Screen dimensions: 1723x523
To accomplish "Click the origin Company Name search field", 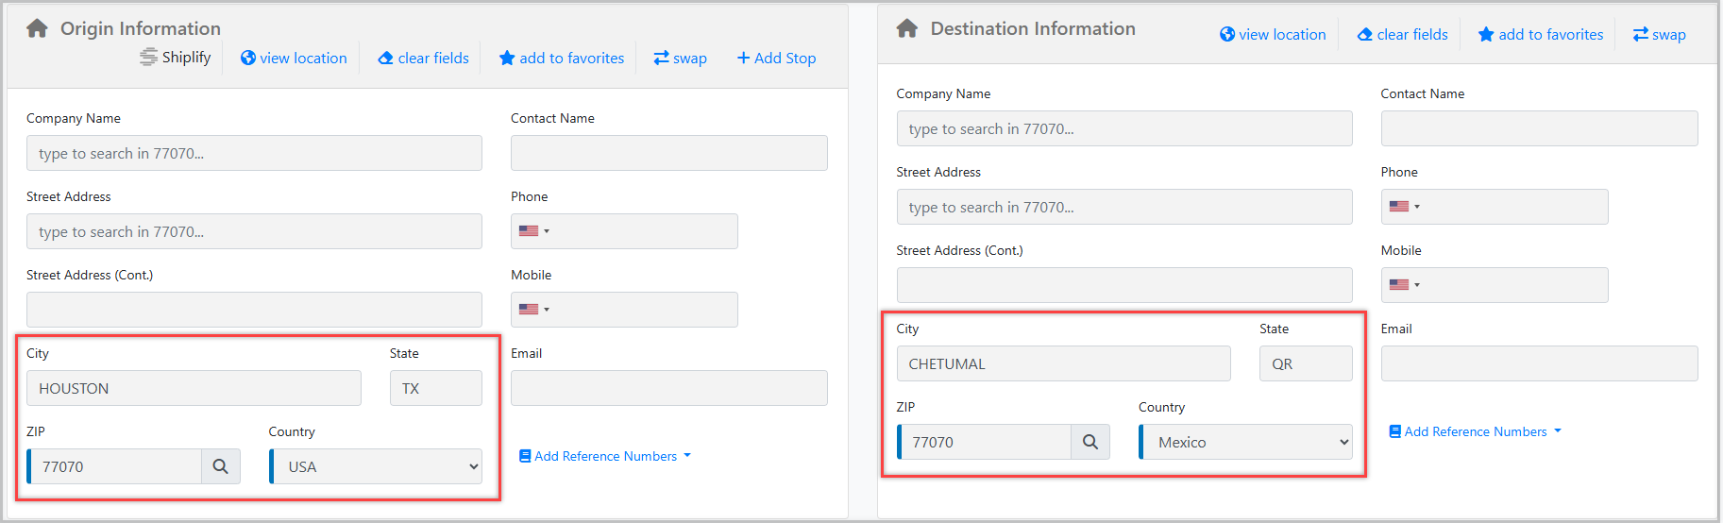I will click(x=254, y=153).
